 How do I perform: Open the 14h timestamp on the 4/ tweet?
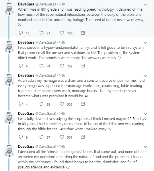(x=62, y=75)
